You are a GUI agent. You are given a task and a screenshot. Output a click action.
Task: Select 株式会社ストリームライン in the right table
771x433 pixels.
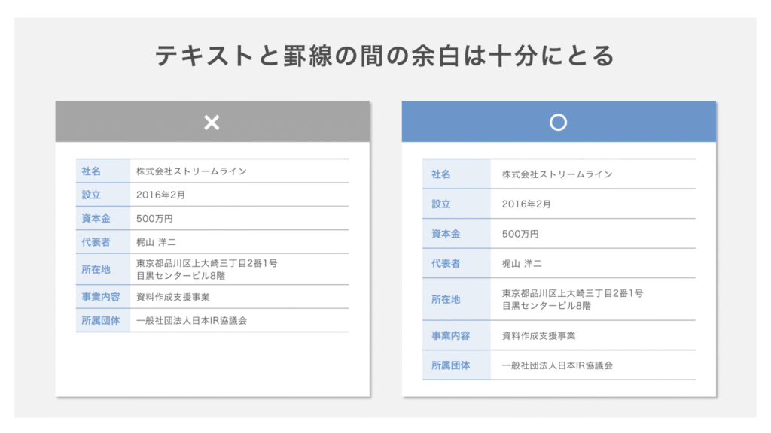pos(557,174)
